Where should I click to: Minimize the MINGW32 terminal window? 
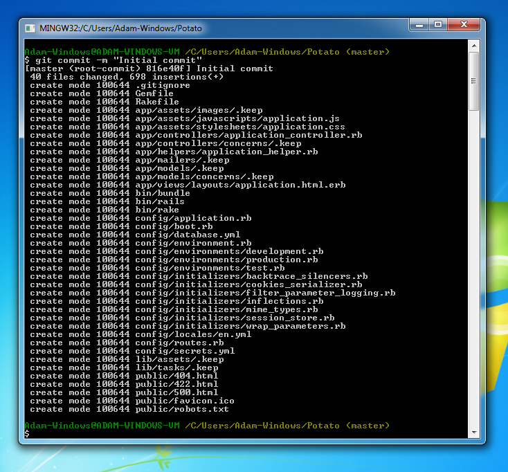tap(419, 25)
